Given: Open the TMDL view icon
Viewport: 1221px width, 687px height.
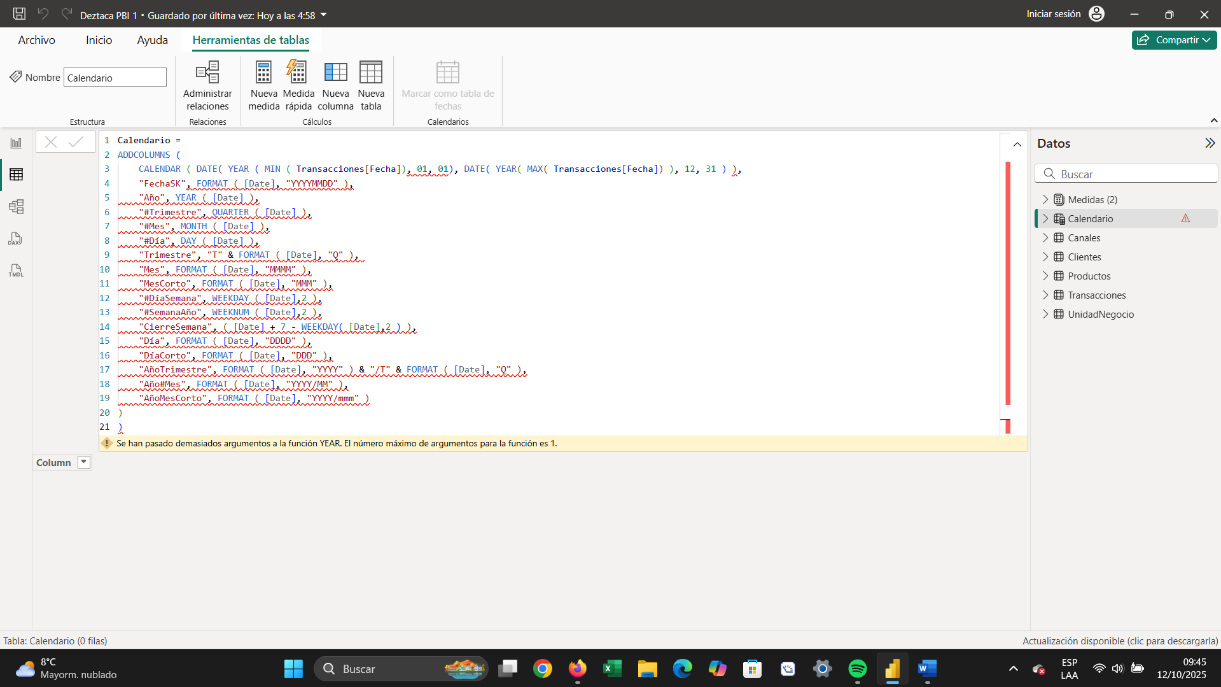Looking at the screenshot, I should pos(16,271).
